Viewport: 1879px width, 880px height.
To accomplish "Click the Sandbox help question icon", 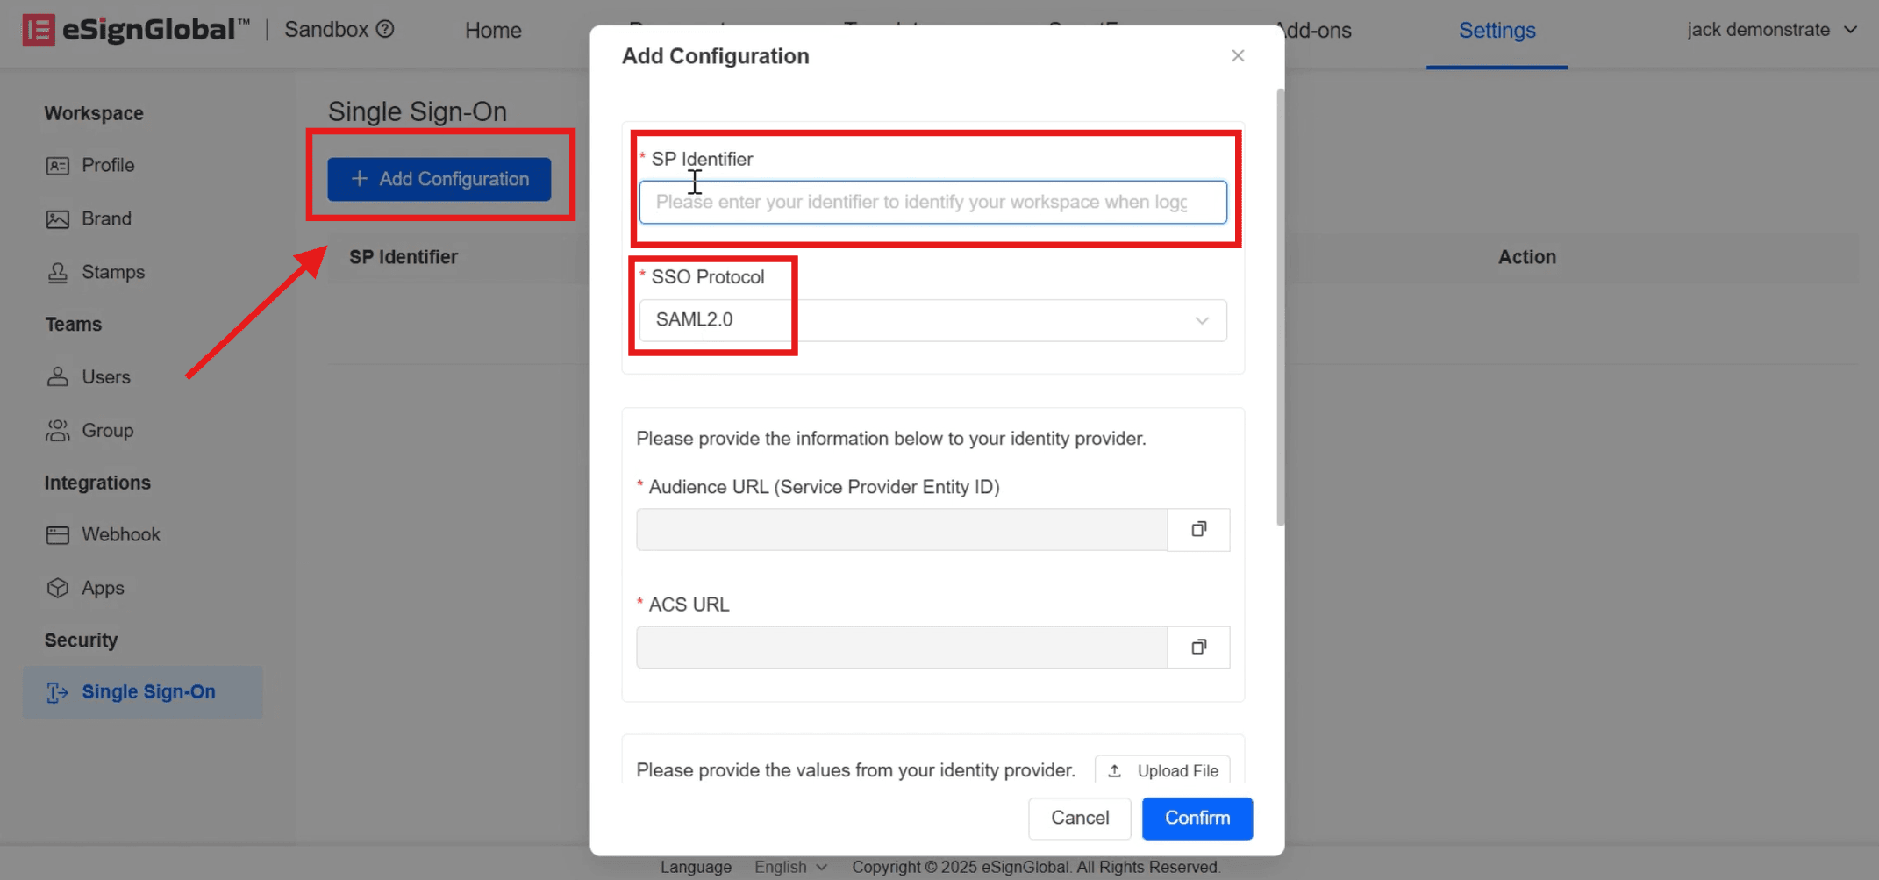I will (385, 30).
